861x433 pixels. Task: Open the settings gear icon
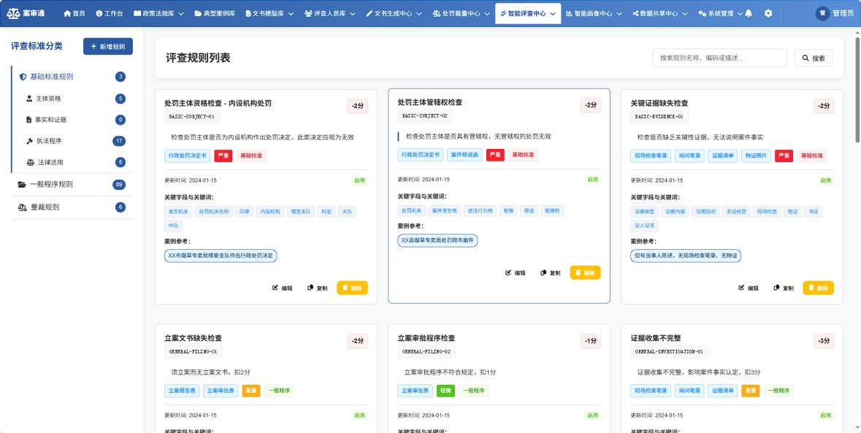(x=768, y=12)
